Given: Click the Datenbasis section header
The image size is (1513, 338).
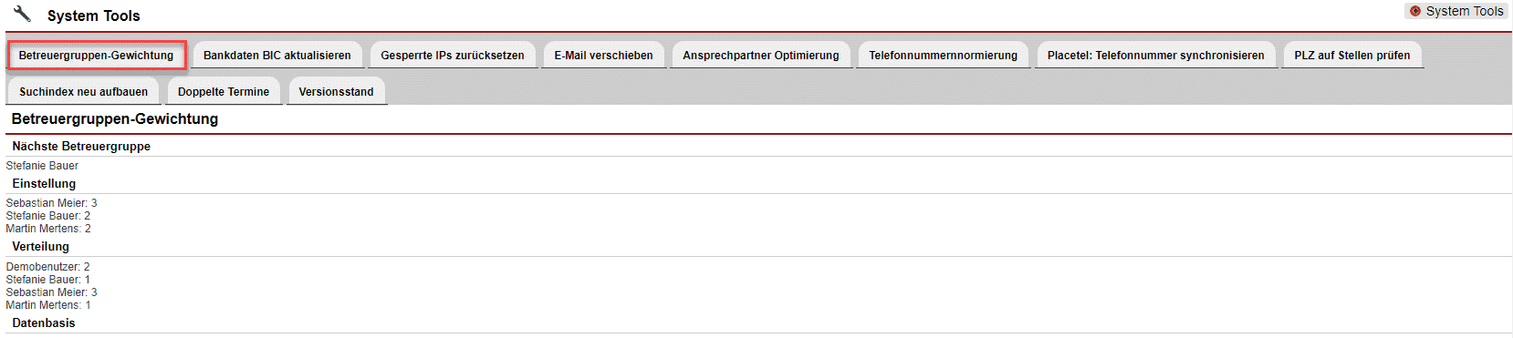Looking at the screenshot, I should [44, 323].
